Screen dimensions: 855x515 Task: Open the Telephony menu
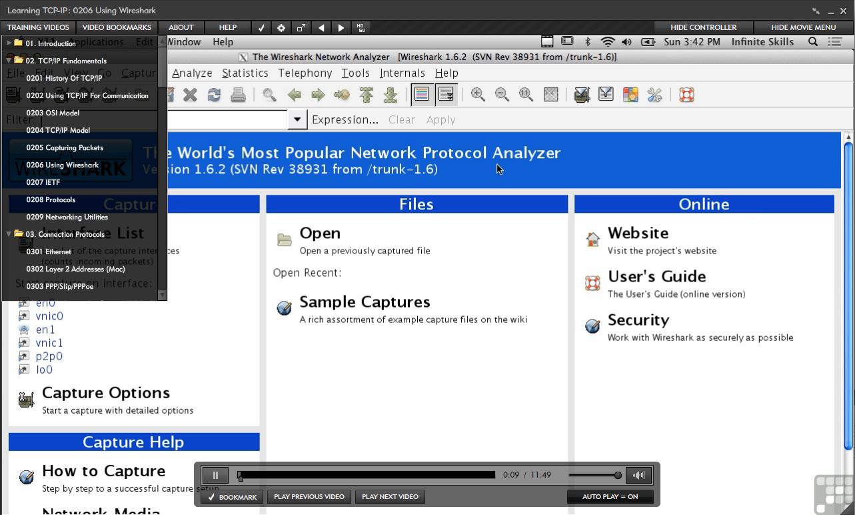click(x=305, y=73)
